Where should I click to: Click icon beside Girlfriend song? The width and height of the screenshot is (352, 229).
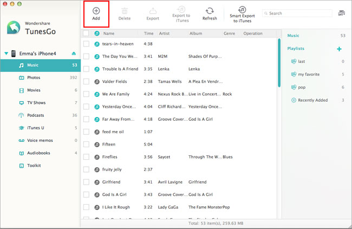click(97, 182)
